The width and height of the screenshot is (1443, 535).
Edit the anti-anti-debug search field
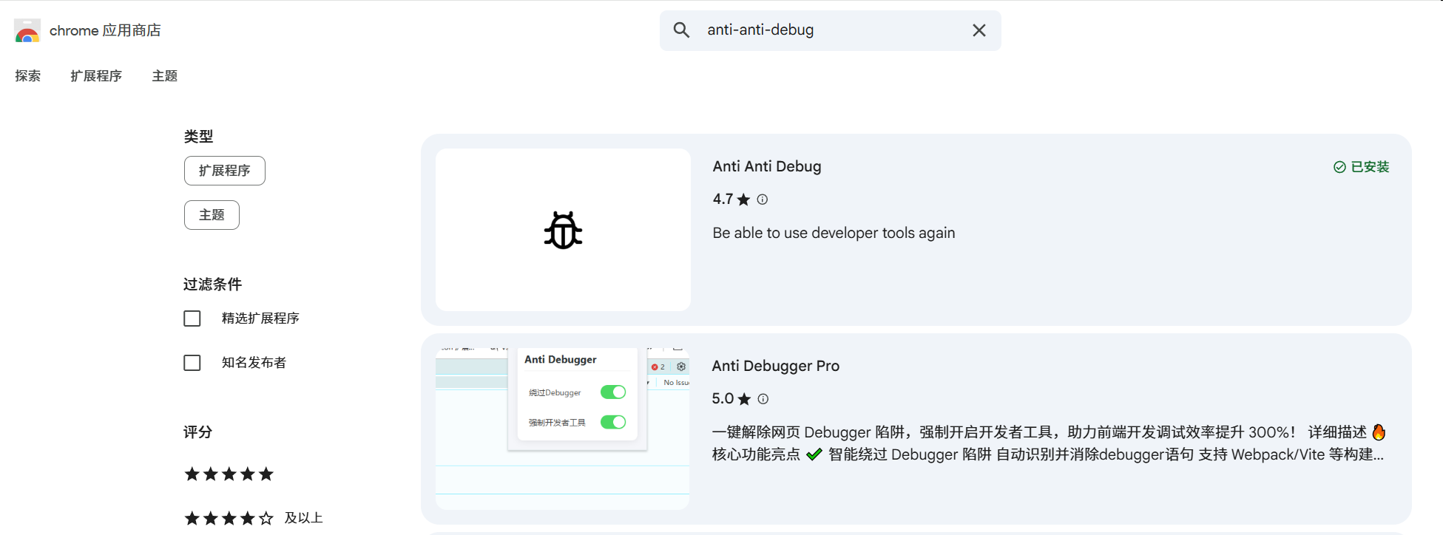click(x=831, y=30)
